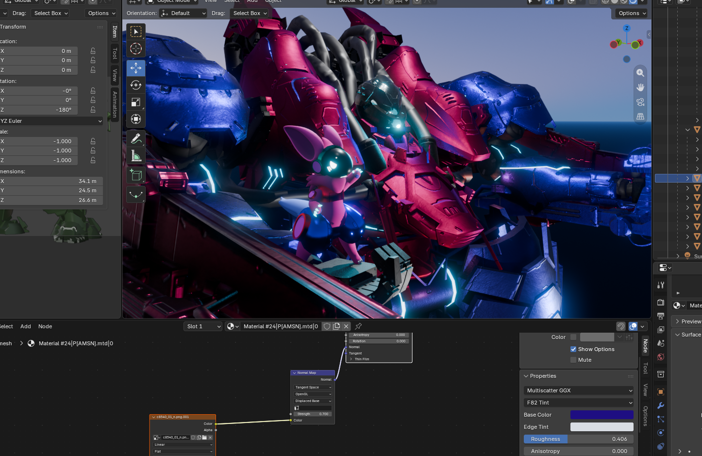The height and width of the screenshot is (456, 702).
Task: Click the material name field in node header
Action: pos(281,326)
